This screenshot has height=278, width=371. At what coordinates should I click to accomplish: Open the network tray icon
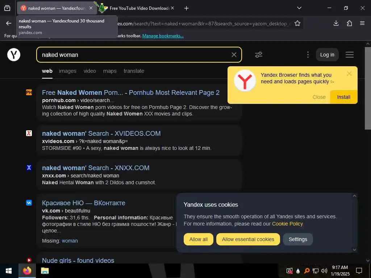[x=316, y=271]
